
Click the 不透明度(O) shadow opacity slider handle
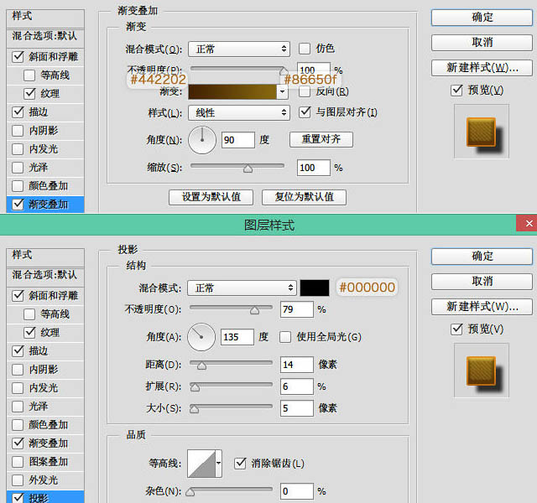254,310
